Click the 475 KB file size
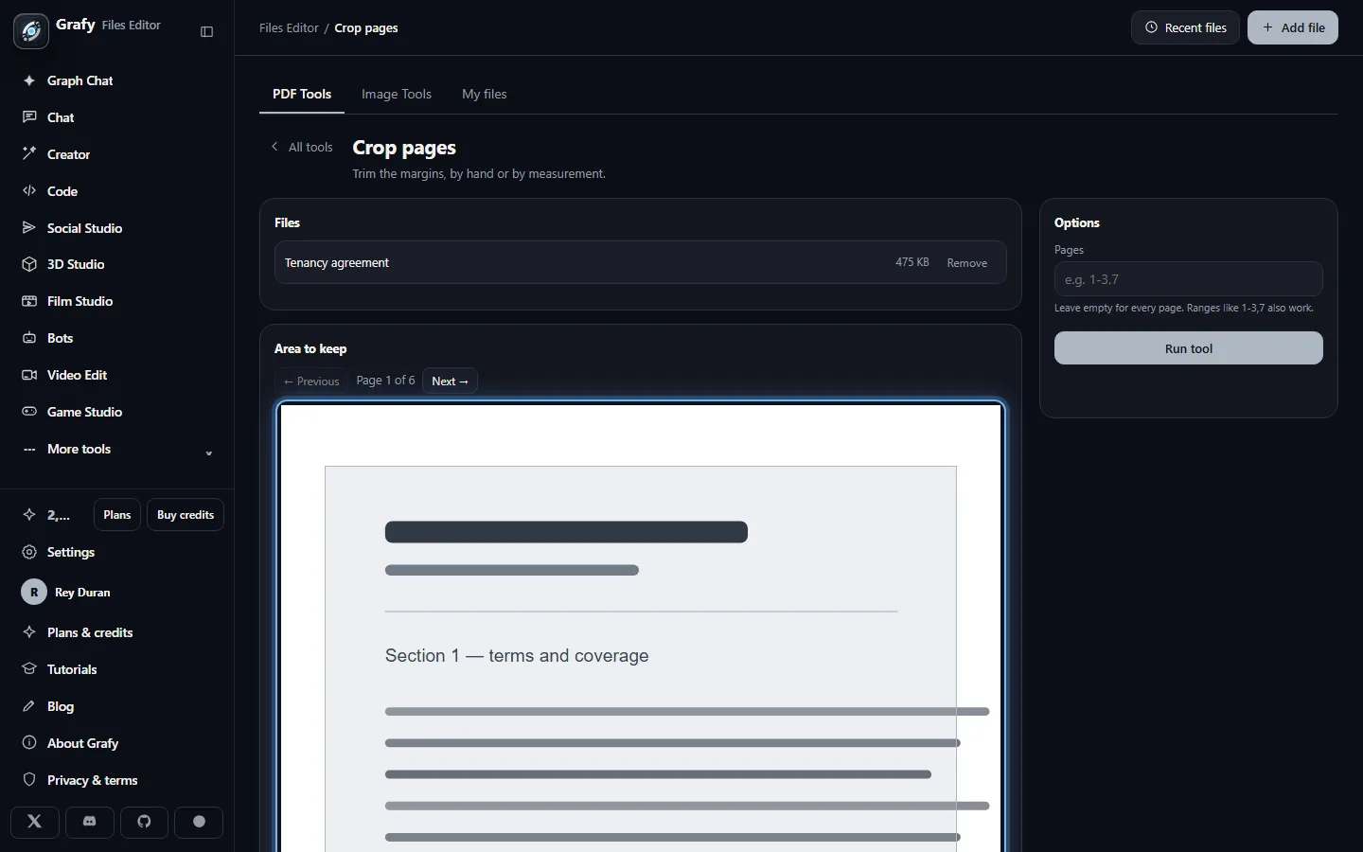 pos(912,262)
